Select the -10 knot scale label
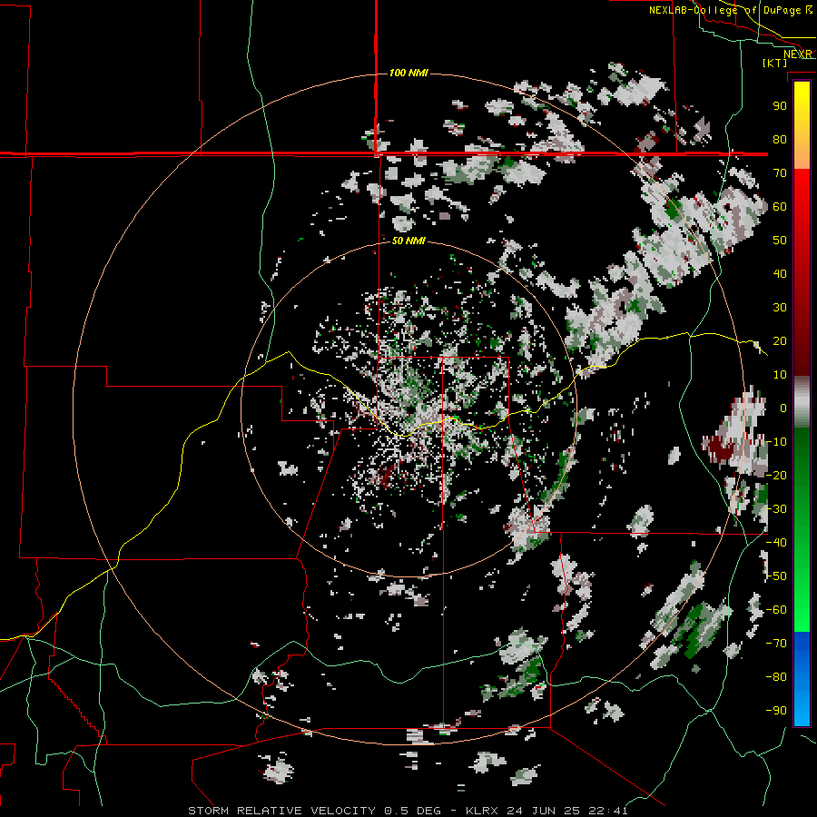817x817 pixels. point(776,442)
